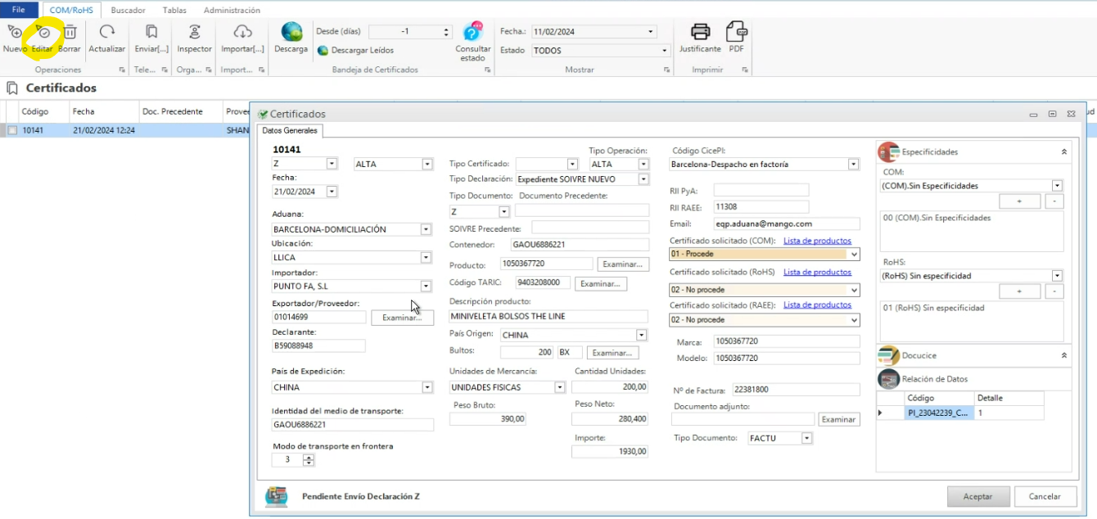
Task: Switch to the Buscador ribbon tab
Action: (129, 11)
